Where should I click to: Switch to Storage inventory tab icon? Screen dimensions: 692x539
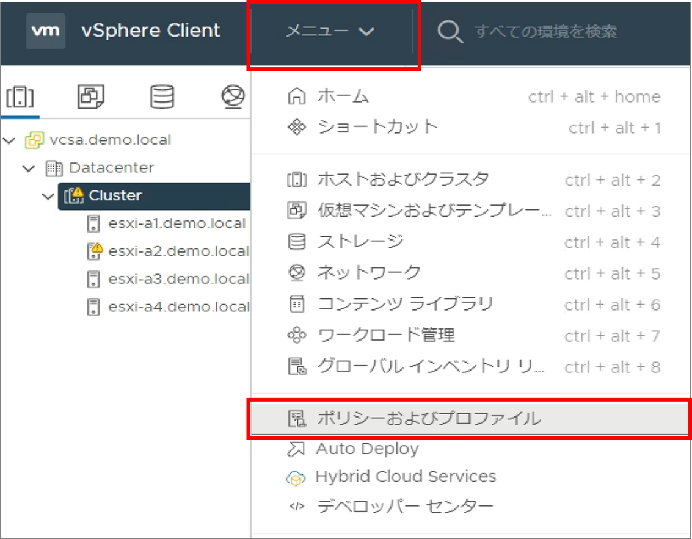(162, 96)
